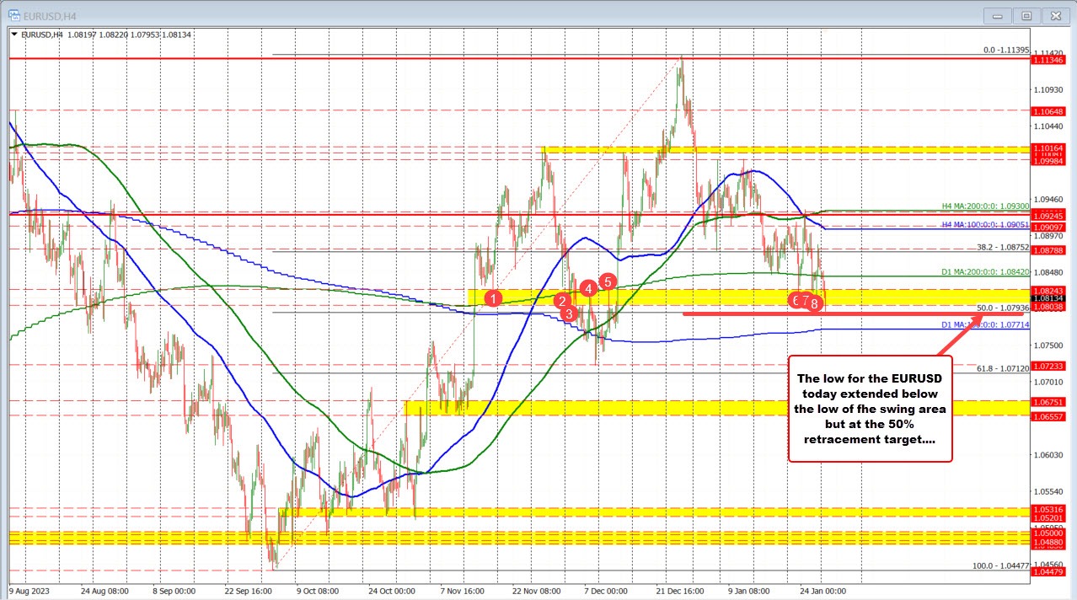Click red marker 3 below the swing area

(568, 313)
